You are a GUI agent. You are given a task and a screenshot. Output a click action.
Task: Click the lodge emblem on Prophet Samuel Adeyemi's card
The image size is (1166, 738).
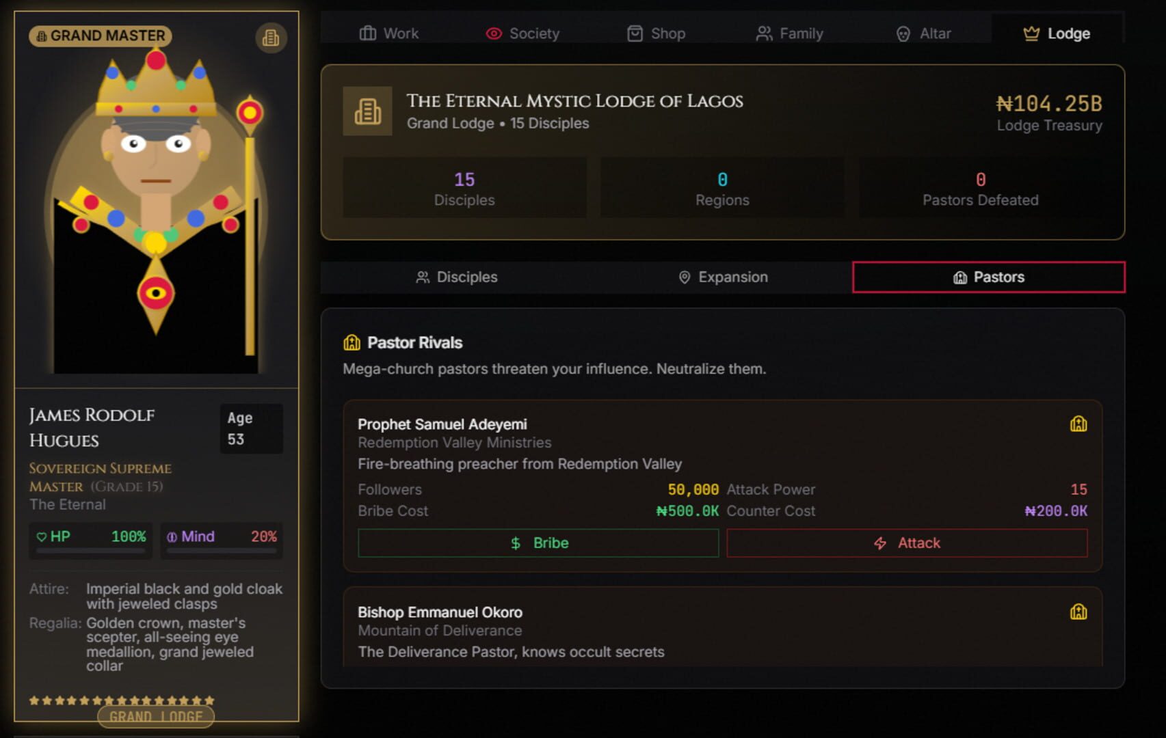[1079, 424]
